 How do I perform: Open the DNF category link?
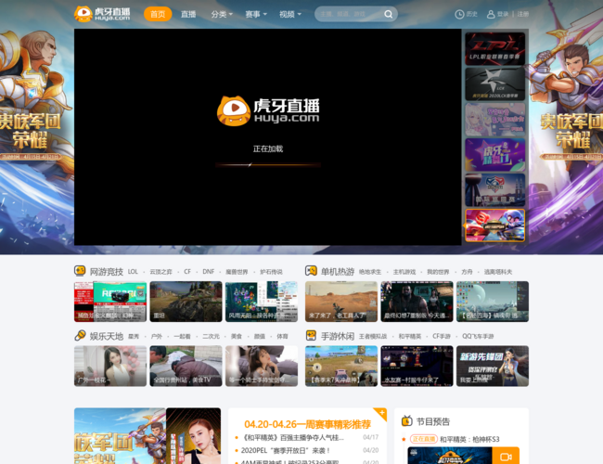tap(208, 272)
